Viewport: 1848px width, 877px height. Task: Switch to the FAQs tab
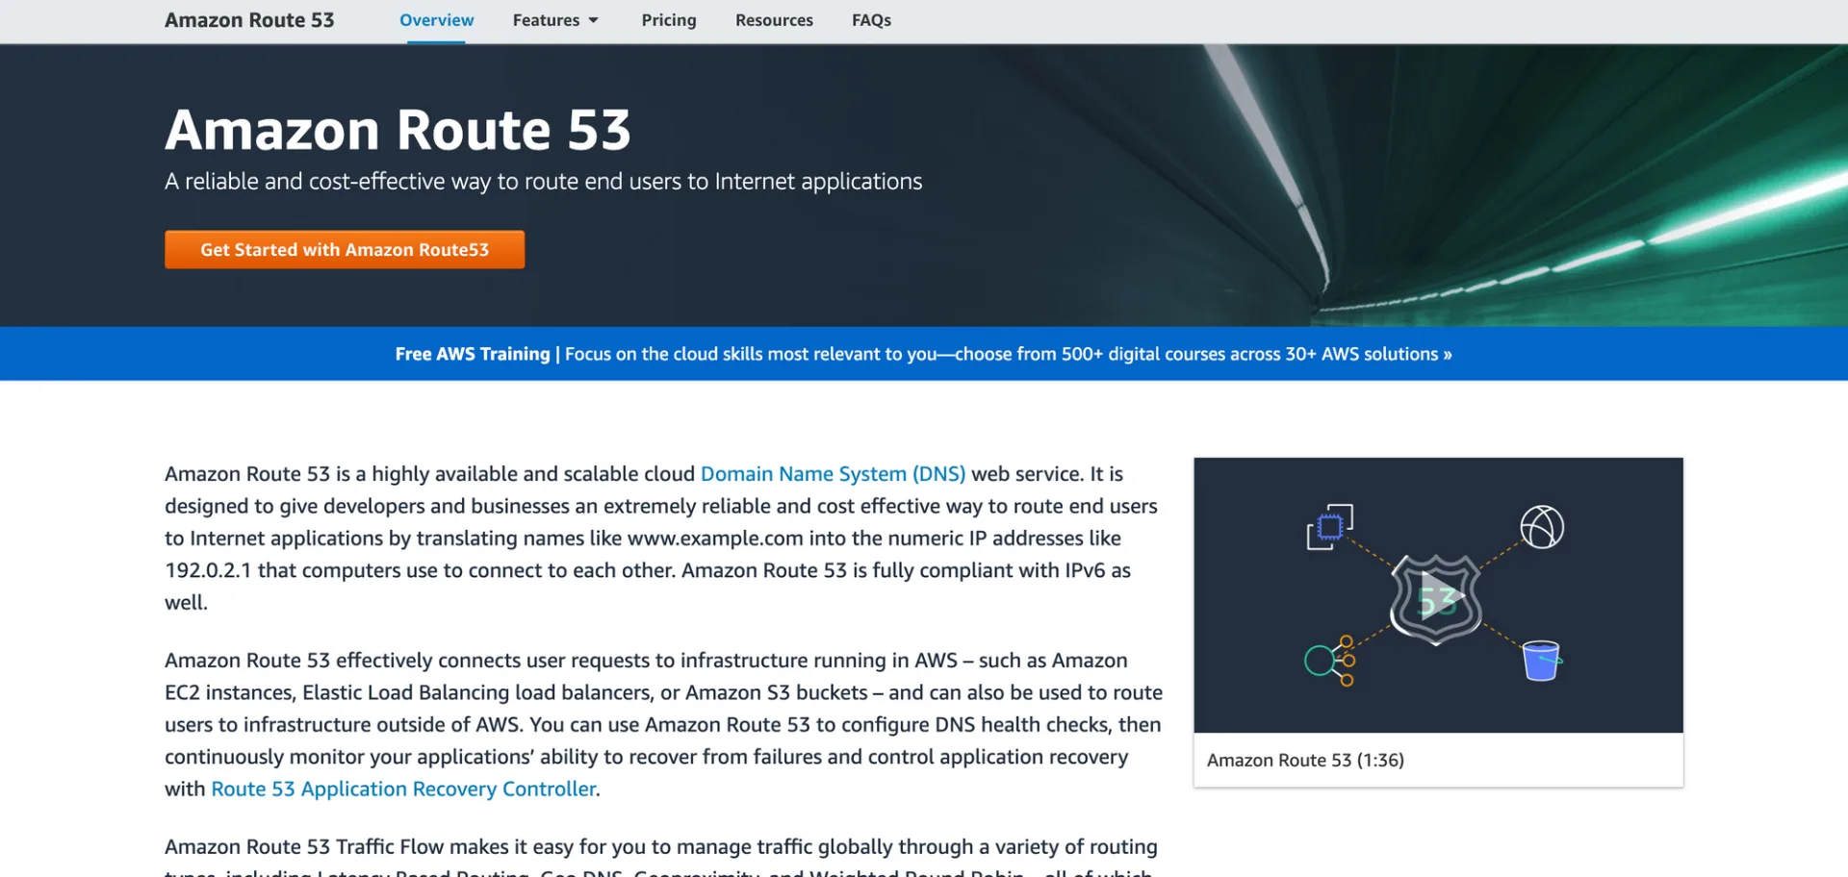pos(871,20)
